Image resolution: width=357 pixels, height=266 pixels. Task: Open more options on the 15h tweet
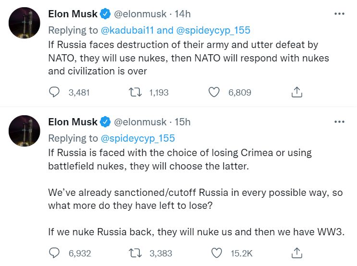click(339, 122)
